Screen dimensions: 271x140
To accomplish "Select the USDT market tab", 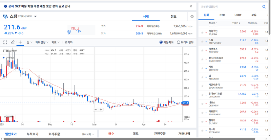I will pyautogui.click(x=238, y=15).
